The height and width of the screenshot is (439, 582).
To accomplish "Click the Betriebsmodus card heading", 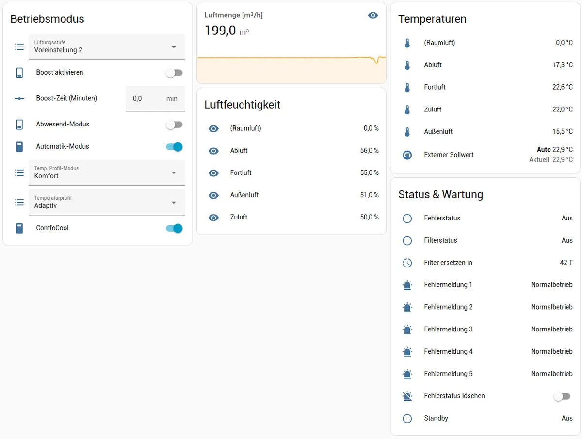I will click(47, 19).
